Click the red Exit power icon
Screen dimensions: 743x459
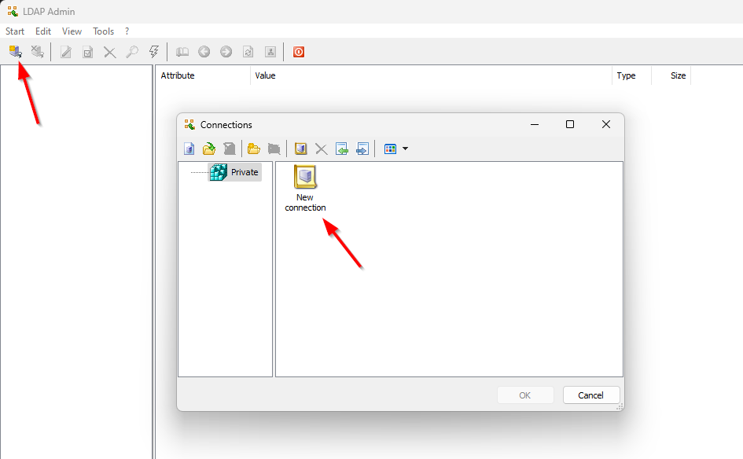[299, 52]
